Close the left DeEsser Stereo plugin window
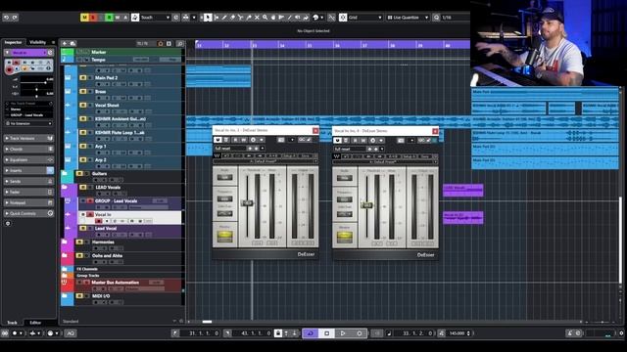The width and height of the screenshot is (627, 352). click(x=315, y=130)
